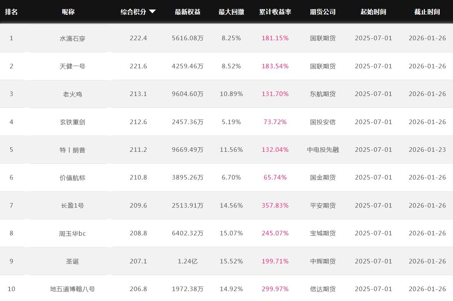Click 中电投先融 futures company cell
Image resolution: width=453 pixels, height=301 pixels.
322,150
